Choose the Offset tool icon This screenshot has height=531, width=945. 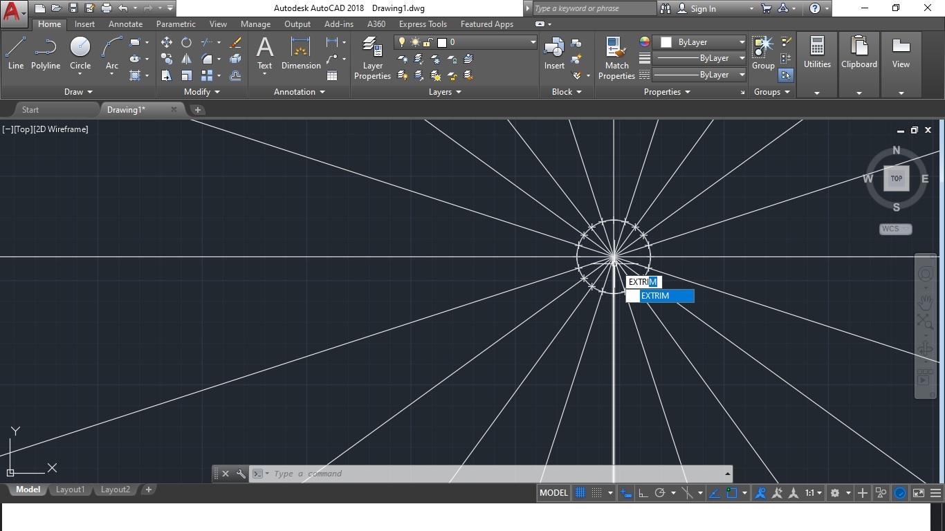[235, 75]
